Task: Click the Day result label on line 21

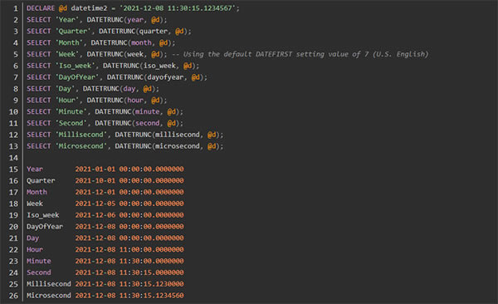Action: click(x=32, y=238)
